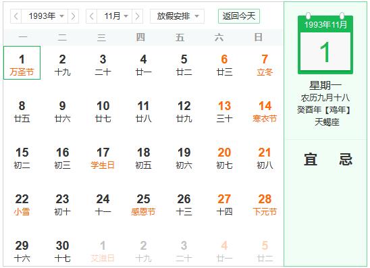Open the 1993年 year dropdown
The image size is (370, 268).
[x=45, y=16]
